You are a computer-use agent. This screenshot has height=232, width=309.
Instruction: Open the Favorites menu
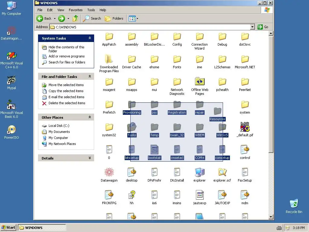[x=76, y=10]
